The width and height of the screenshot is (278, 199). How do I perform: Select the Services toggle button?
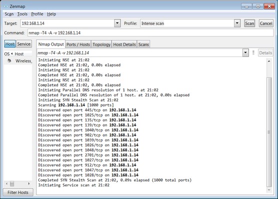point(24,44)
